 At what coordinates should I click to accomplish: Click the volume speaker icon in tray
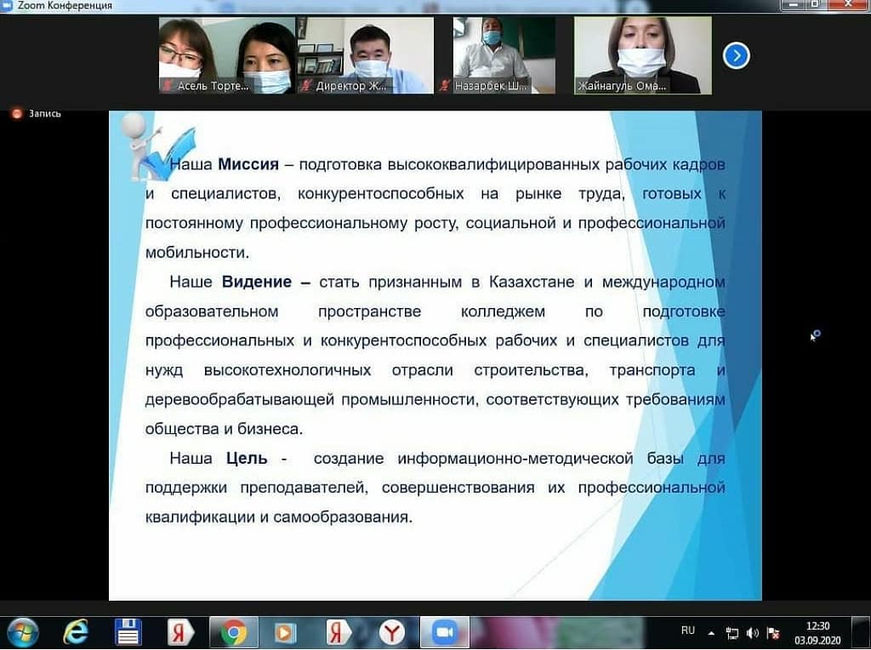[x=753, y=633]
